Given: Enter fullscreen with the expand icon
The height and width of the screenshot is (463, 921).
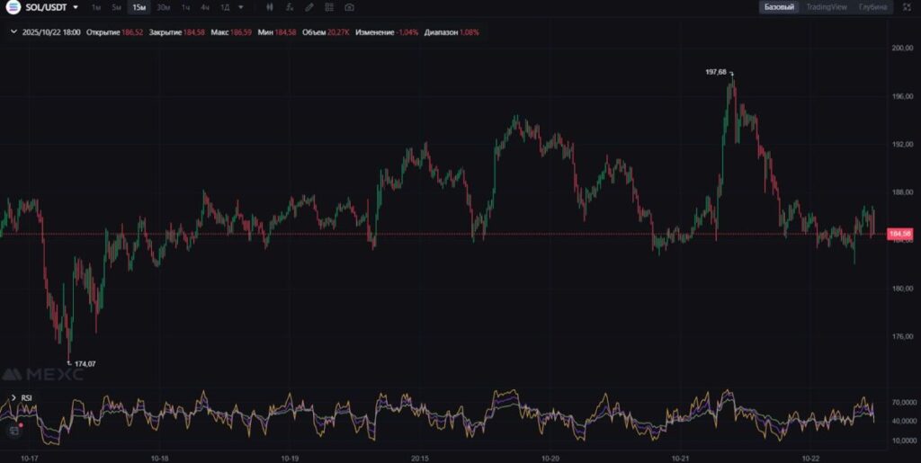Looking at the screenshot, I should pyautogui.click(x=905, y=7).
